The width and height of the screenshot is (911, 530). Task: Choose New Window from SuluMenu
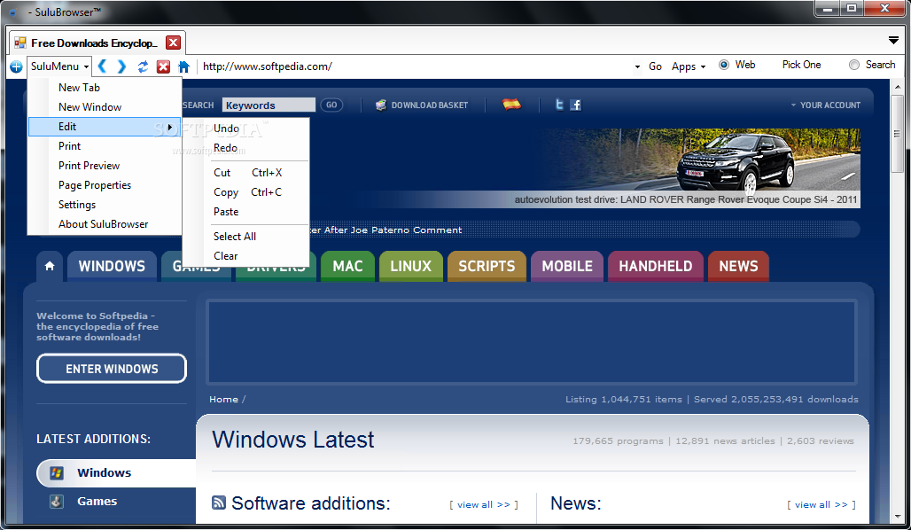tap(105, 107)
